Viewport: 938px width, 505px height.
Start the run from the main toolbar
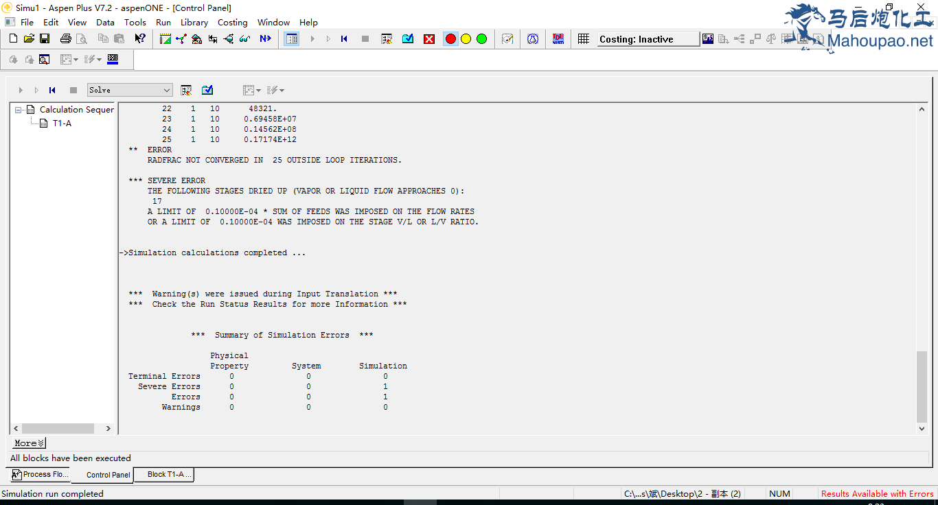(312, 39)
